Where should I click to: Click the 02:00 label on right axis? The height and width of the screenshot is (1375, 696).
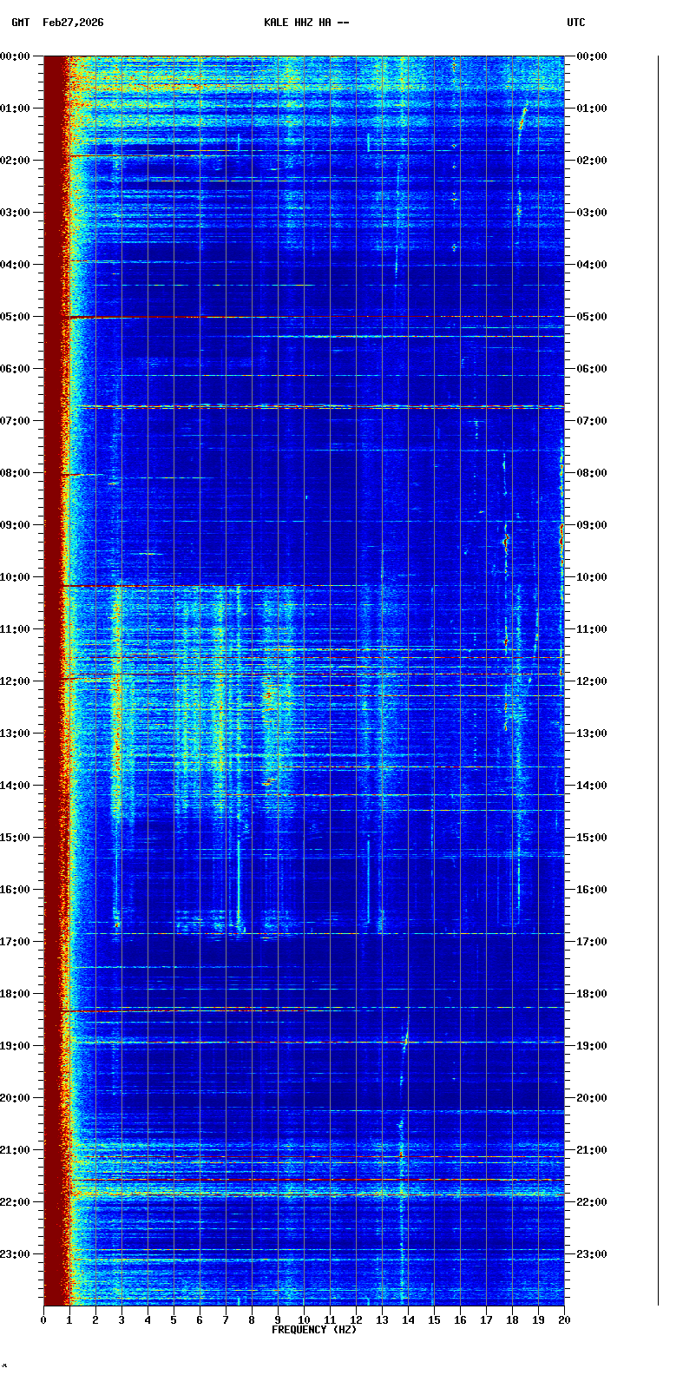click(x=592, y=161)
